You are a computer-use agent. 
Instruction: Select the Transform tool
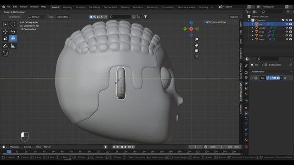(13, 38)
